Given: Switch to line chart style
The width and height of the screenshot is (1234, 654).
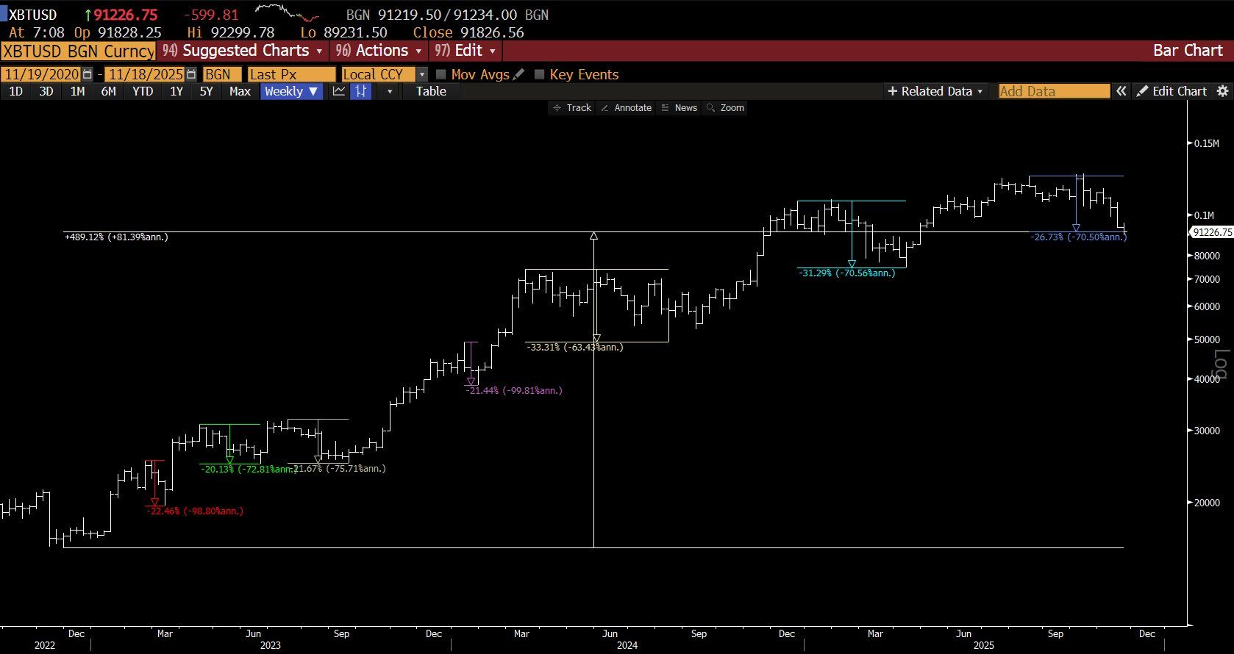Looking at the screenshot, I should (339, 91).
